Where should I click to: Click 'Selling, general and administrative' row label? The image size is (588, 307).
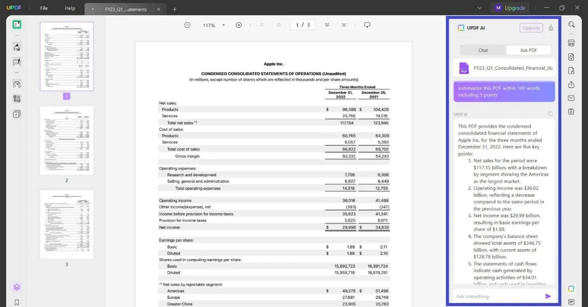pyautogui.click(x=198, y=181)
